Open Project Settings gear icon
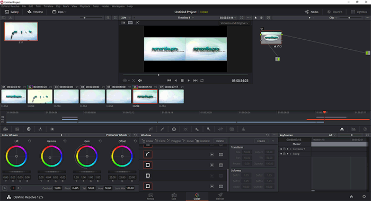This screenshot has width=371, height=201. pyautogui.click(x=364, y=197)
